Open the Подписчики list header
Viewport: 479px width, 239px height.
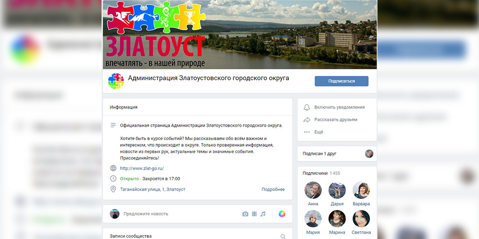pos(321,173)
